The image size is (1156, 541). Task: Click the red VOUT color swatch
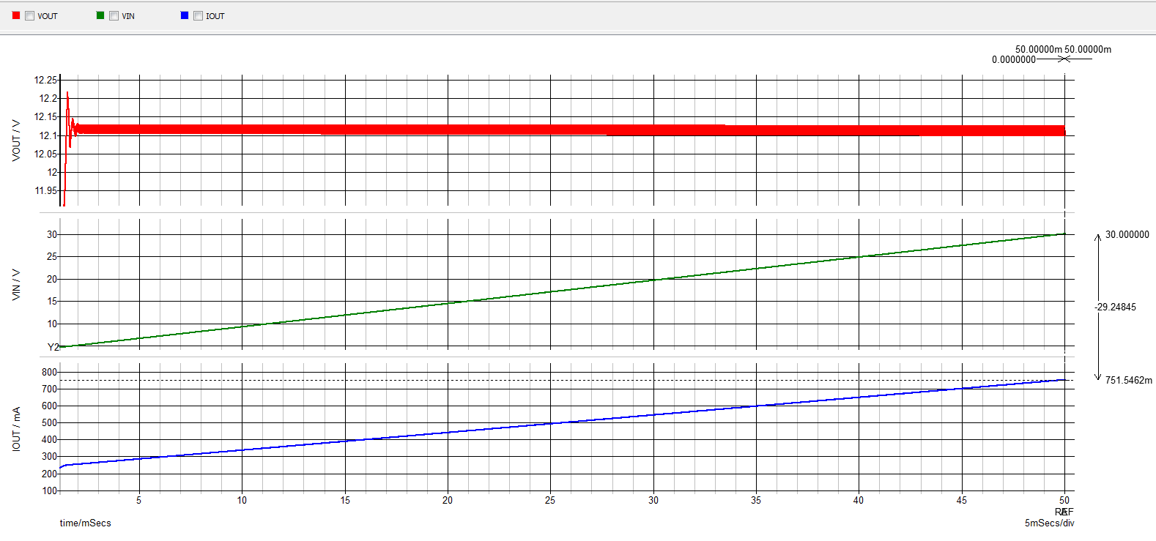[16, 15]
